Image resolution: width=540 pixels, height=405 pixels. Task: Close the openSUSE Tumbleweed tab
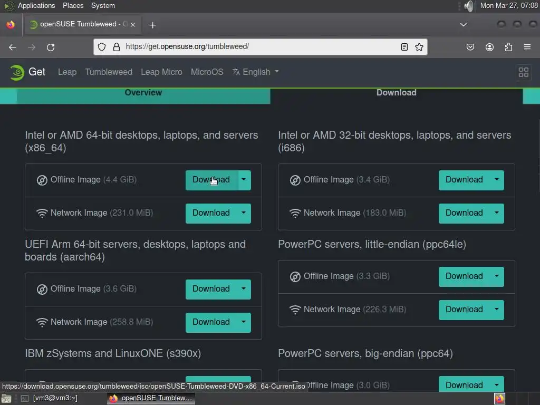[133, 24]
